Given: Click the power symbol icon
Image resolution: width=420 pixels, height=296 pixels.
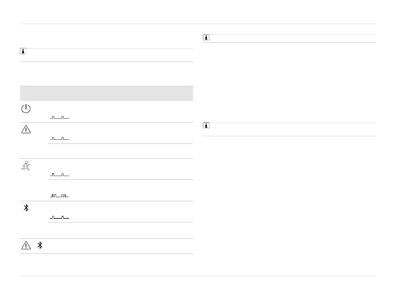Looking at the screenshot, I should pos(26,109).
